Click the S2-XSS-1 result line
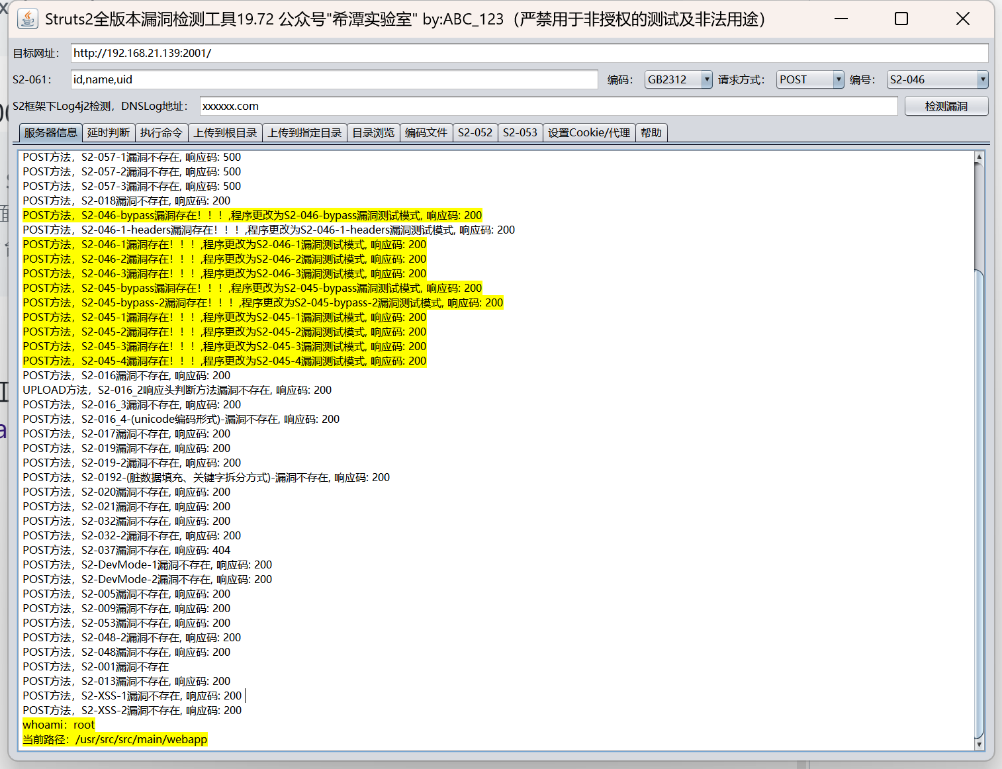The width and height of the screenshot is (1002, 769). click(132, 696)
